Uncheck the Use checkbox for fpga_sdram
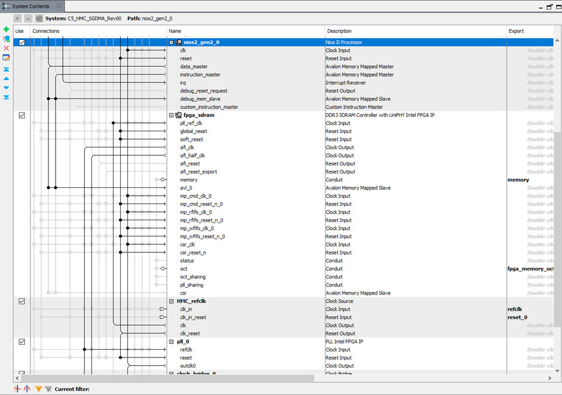 (22, 115)
